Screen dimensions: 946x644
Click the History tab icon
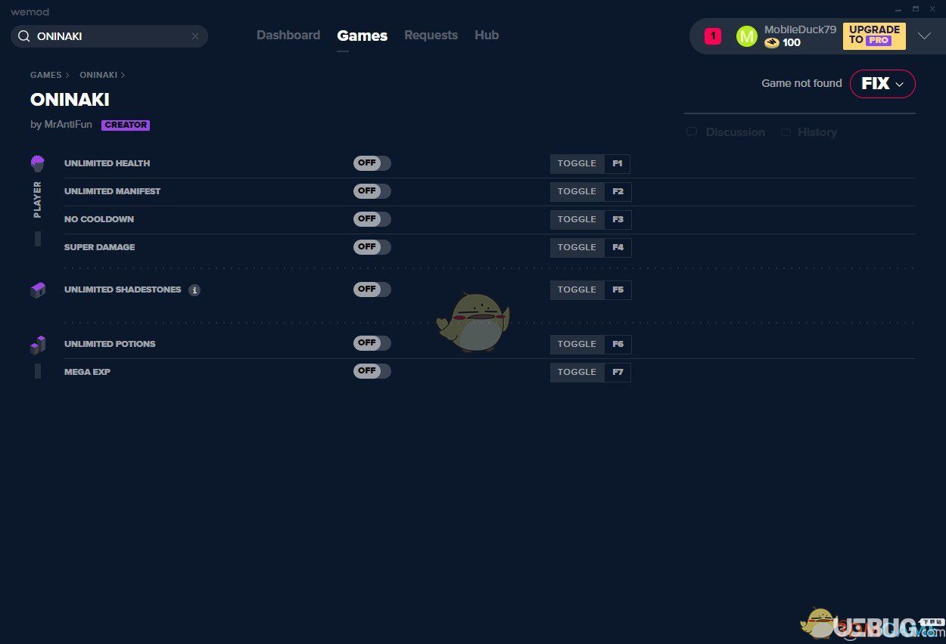[786, 132]
